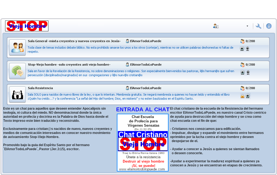Image resolution: width=277 pixels, height=175 pixels.
Task: Click paragraph 'Este es un chat para aquellos'
Action: pyautogui.click(x=56, y=115)
